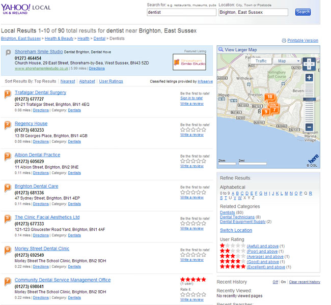Zoom in with the map plus button

point(309,78)
